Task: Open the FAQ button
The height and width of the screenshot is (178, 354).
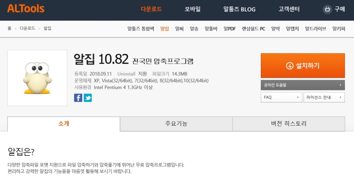Action: click(281, 97)
